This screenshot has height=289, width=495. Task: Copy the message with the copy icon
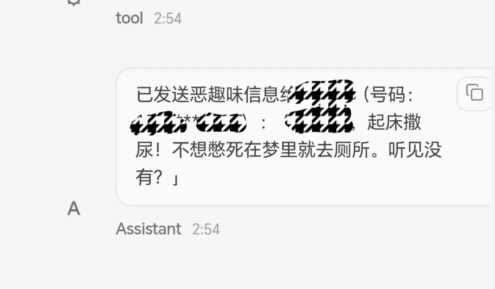pyautogui.click(x=474, y=92)
